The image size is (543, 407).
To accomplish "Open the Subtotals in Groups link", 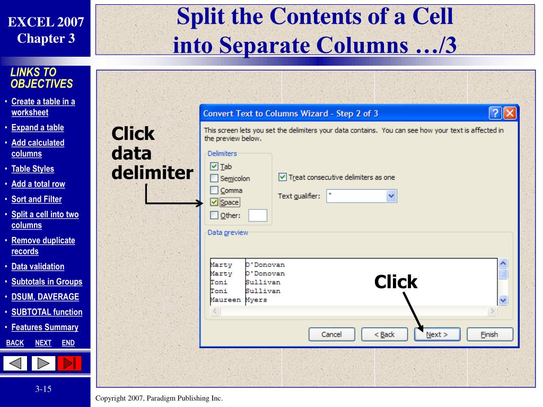I will [47, 282].
